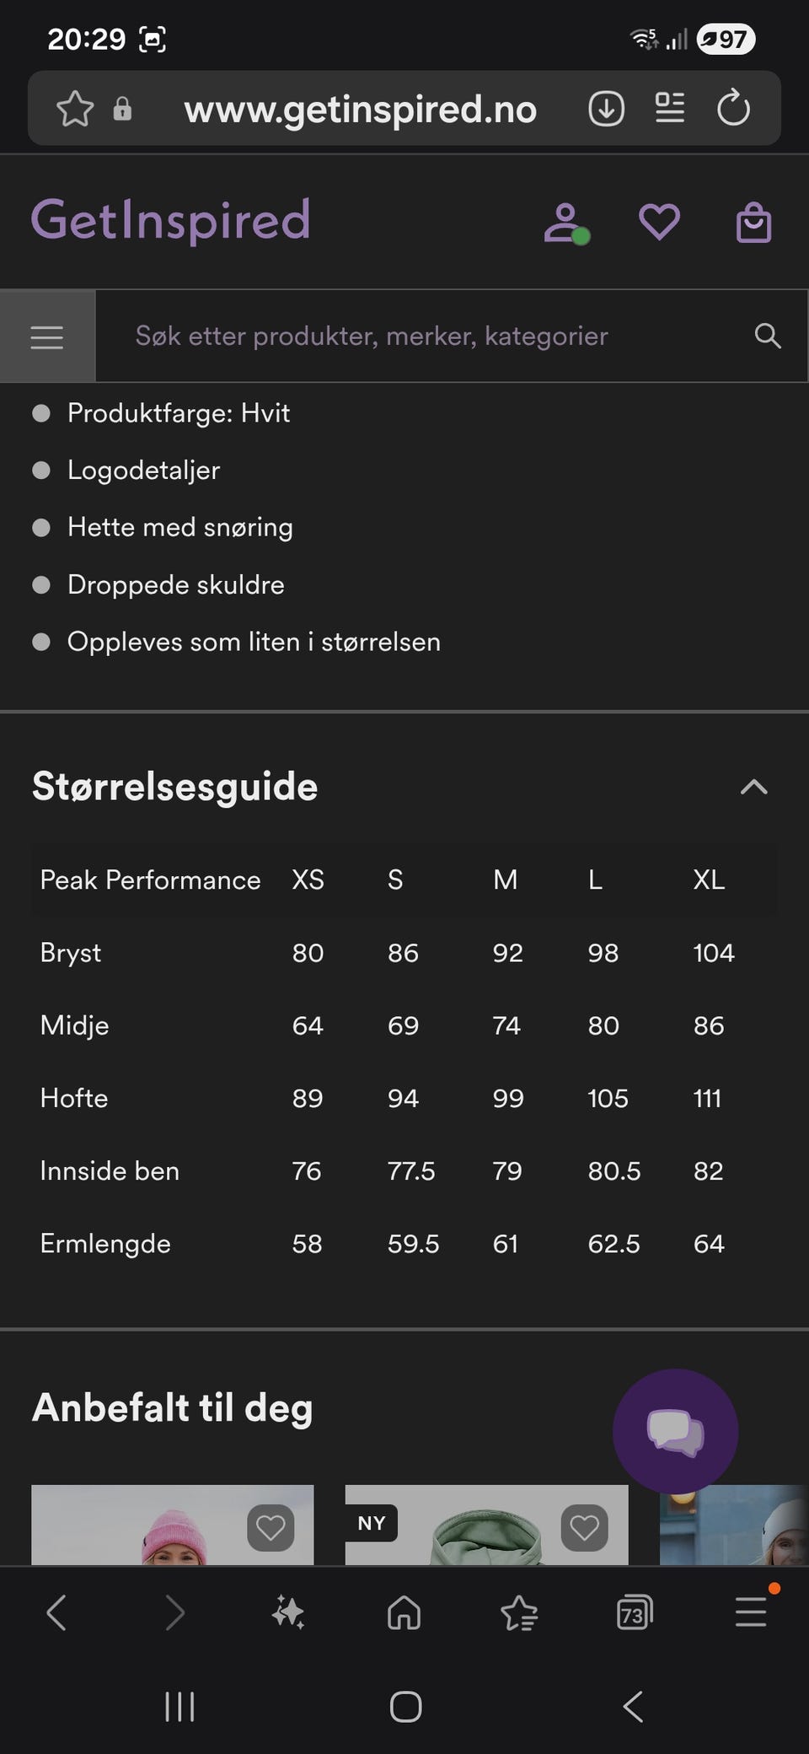The image size is (809, 1754).
Task: Open browser menu with three lines
Action: point(751,1612)
